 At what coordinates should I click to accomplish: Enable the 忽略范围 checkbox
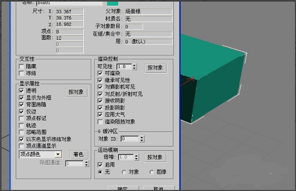point(21,132)
